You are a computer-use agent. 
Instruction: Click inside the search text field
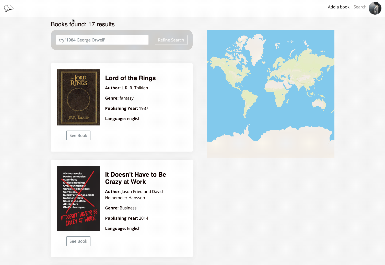(102, 40)
